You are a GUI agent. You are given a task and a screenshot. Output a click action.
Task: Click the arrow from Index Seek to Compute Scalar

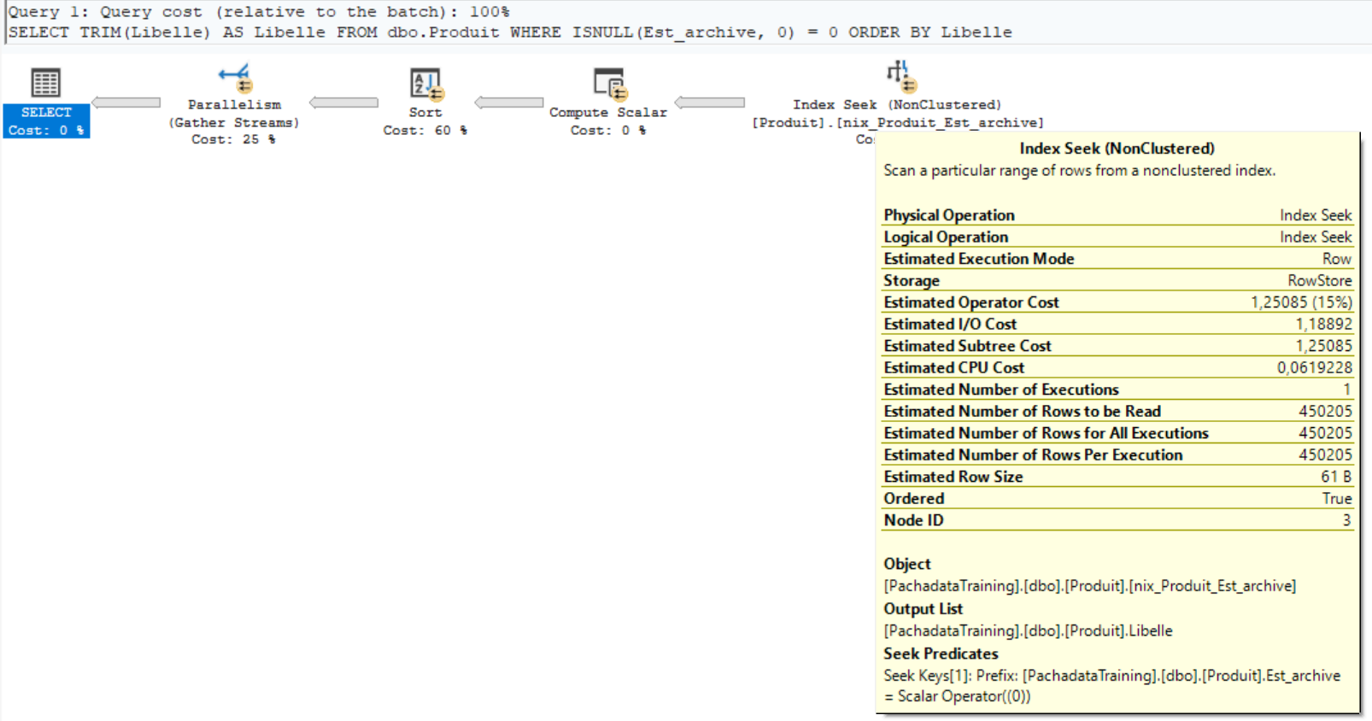tap(710, 103)
